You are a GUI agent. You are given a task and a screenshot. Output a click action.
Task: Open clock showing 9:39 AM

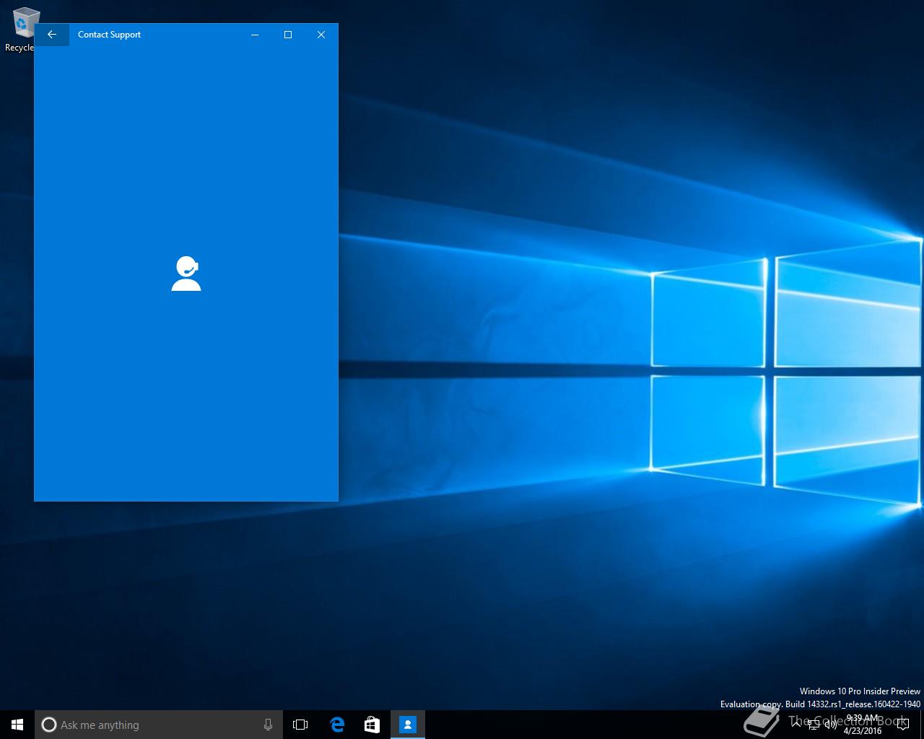tap(862, 725)
